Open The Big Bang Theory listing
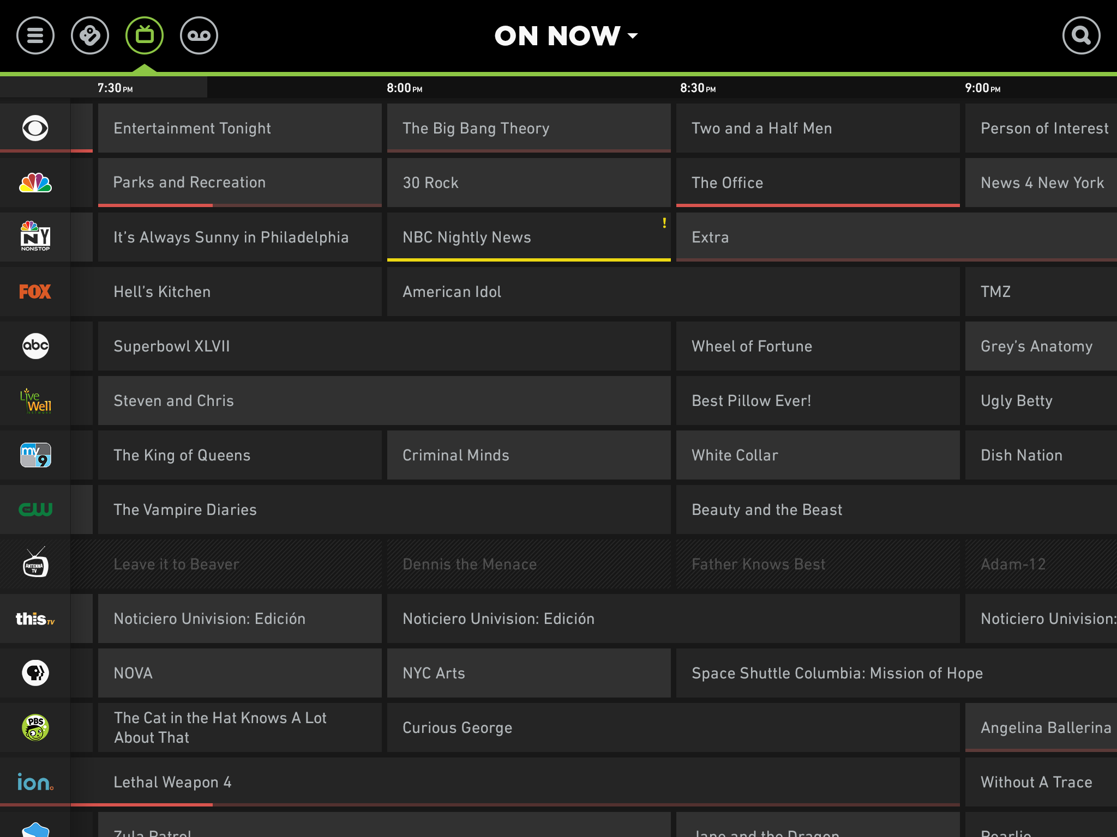 [529, 128]
